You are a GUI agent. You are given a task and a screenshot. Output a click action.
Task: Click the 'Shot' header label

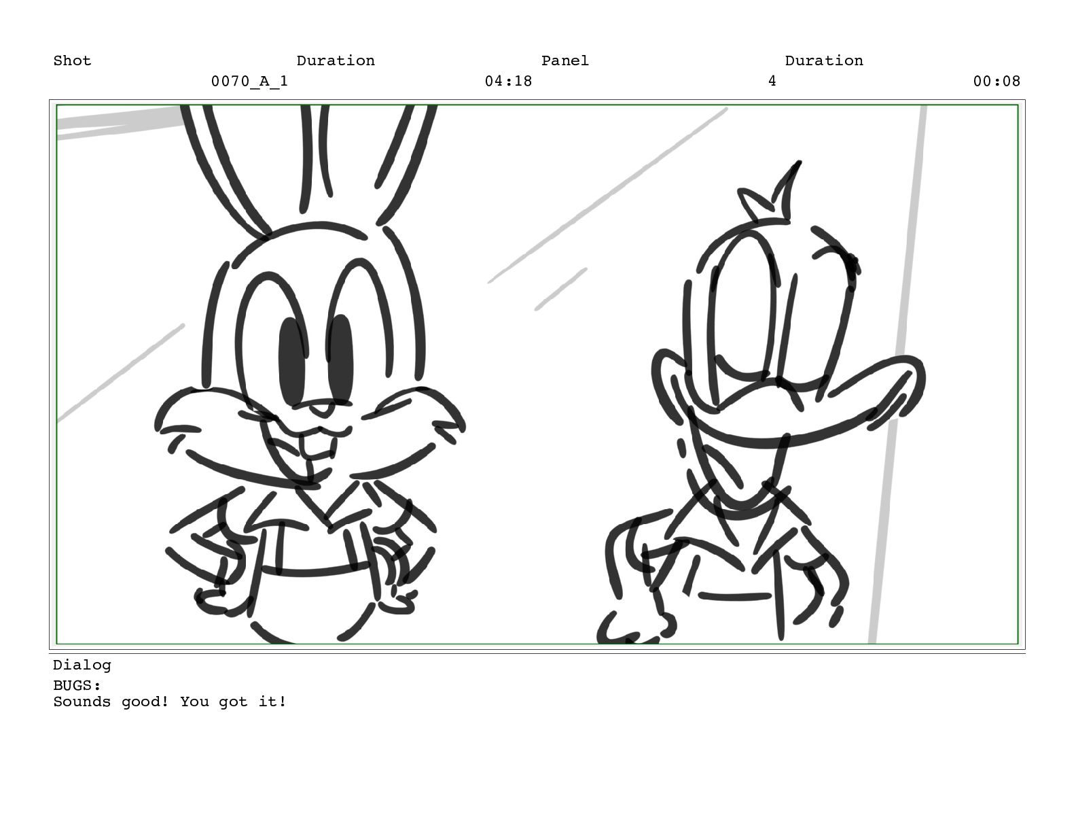(x=72, y=60)
